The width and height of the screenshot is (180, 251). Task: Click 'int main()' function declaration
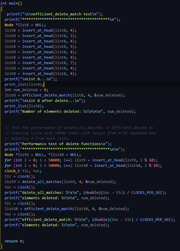coord(11,3)
